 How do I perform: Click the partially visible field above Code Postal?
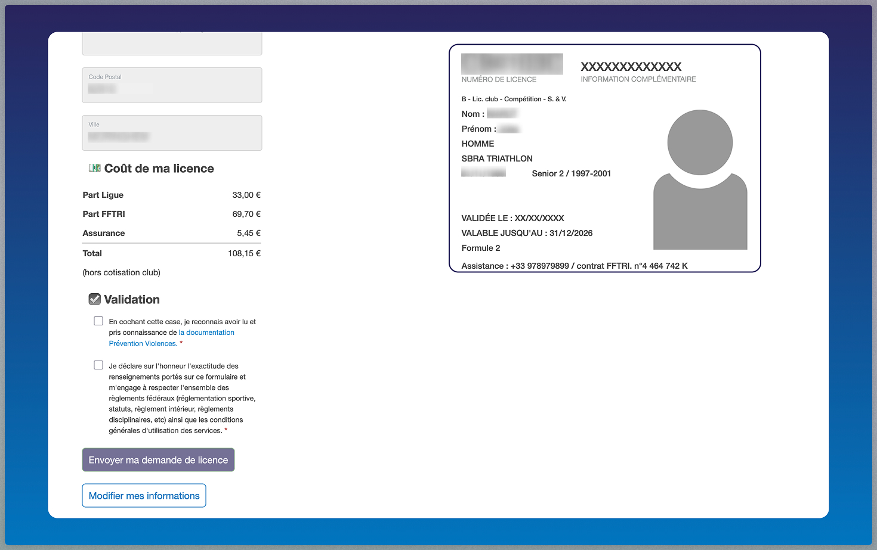pyautogui.click(x=172, y=44)
